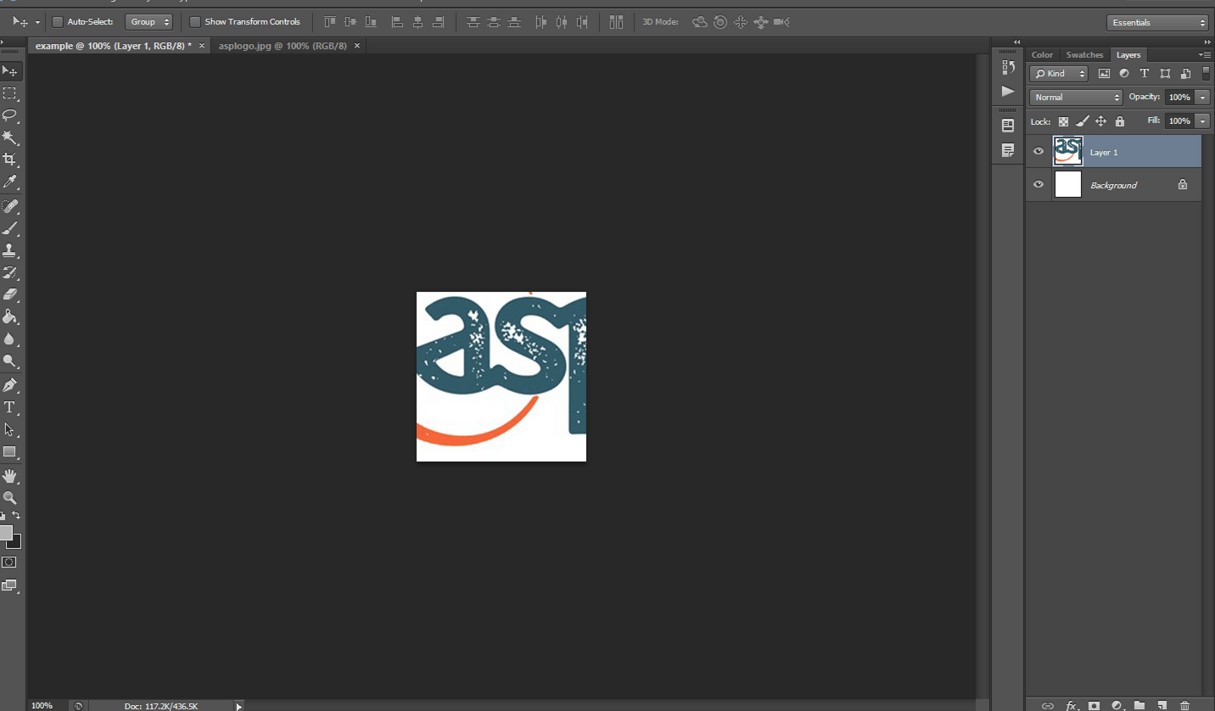Switch to the Swatches panel tab
The width and height of the screenshot is (1215, 711).
tap(1084, 54)
